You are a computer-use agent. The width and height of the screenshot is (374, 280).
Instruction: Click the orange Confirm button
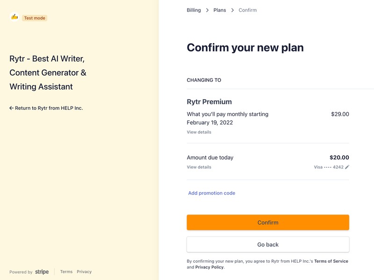click(268, 223)
